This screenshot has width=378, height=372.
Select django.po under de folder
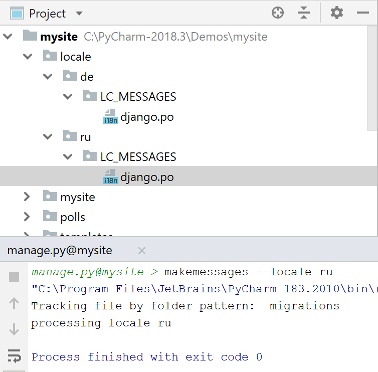[147, 117]
